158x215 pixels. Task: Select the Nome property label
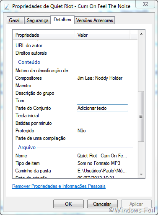pos(21,156)
